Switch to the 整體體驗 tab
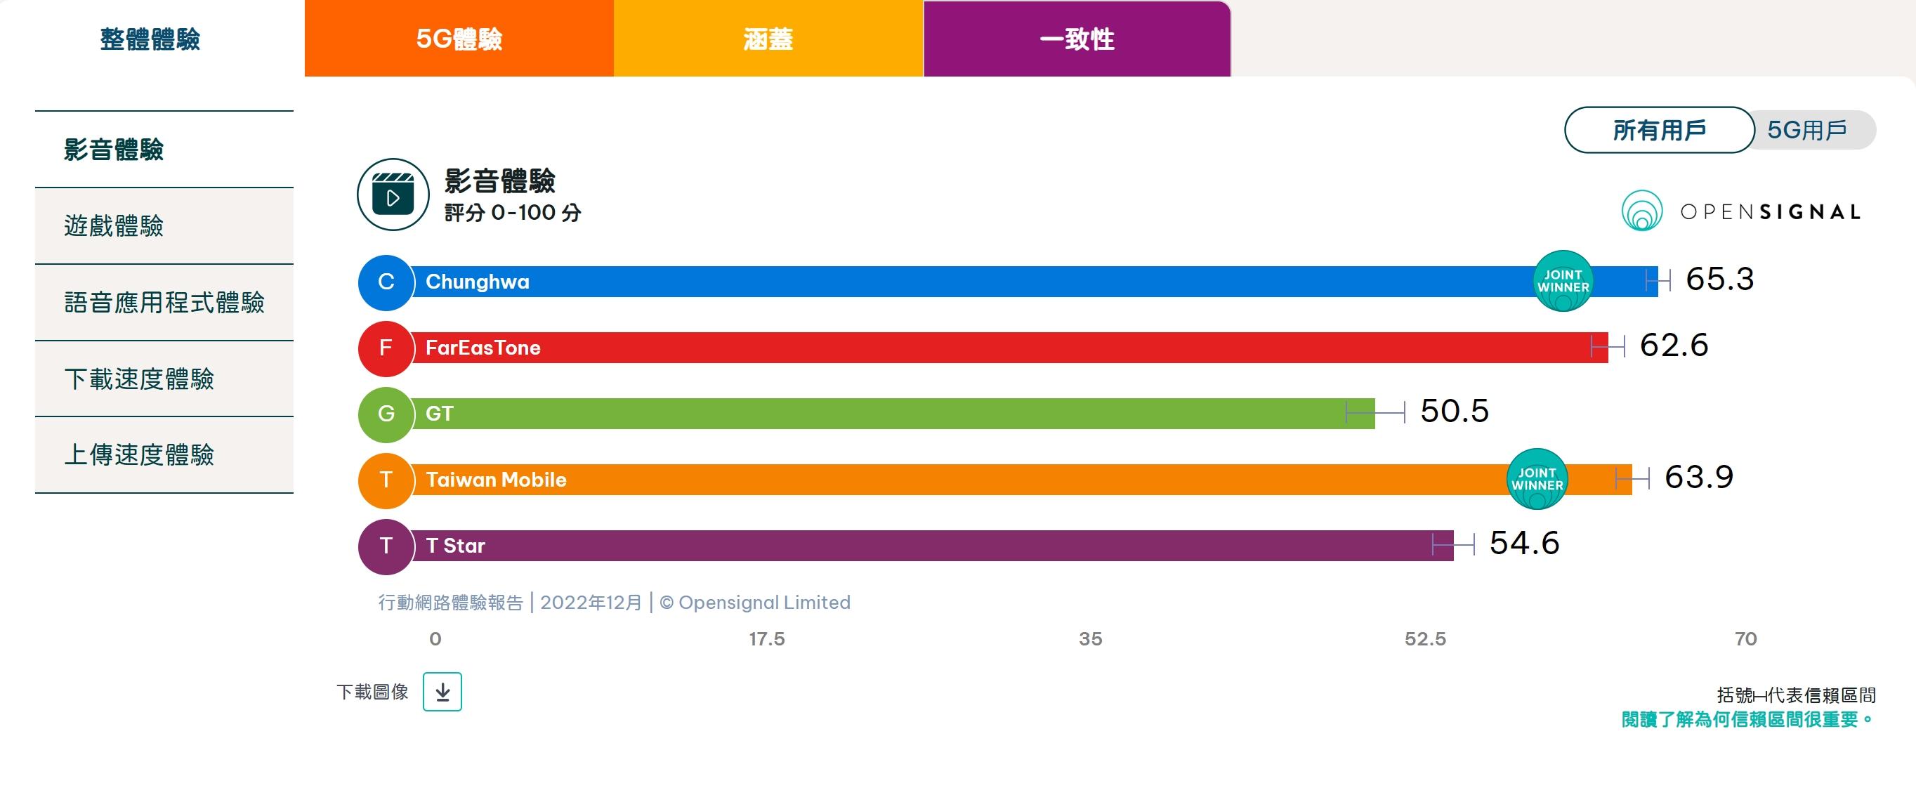 coord(151,39)
